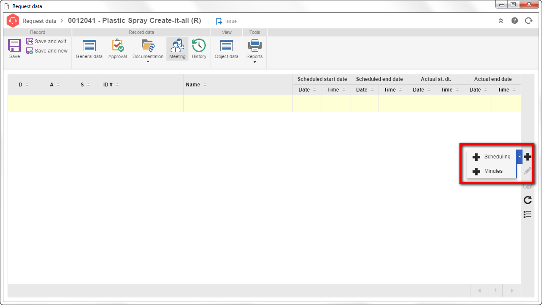Screen dimensions: 542x305
Task: Click the Save floppy disk icon
Action: point(14,45)
